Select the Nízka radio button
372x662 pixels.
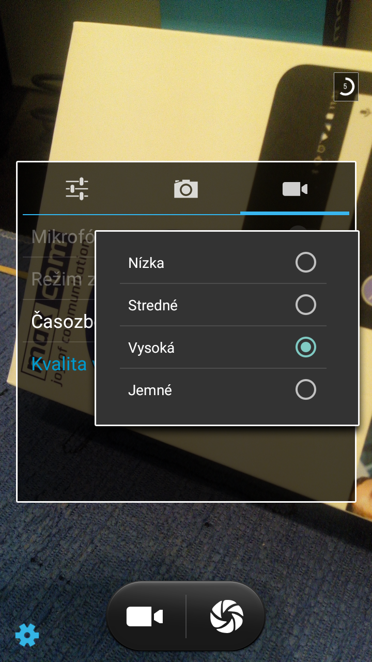tap(306, 263)
